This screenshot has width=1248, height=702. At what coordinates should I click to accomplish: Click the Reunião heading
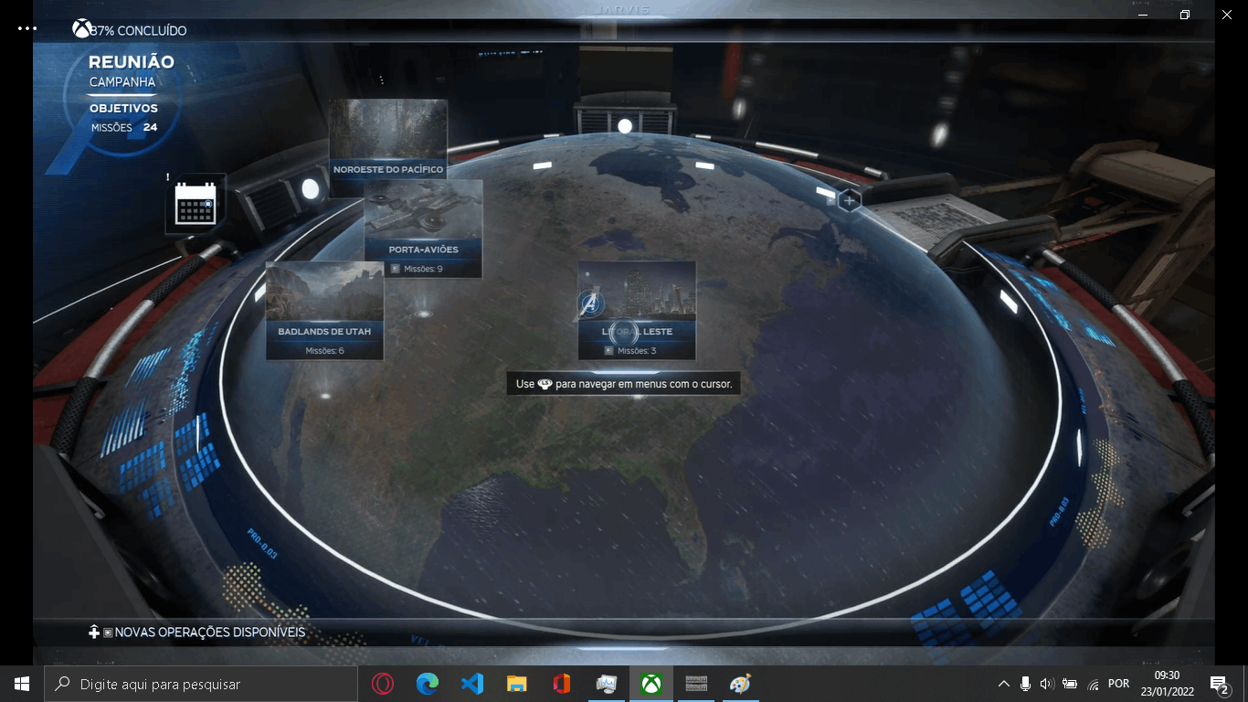click(132, 62)
